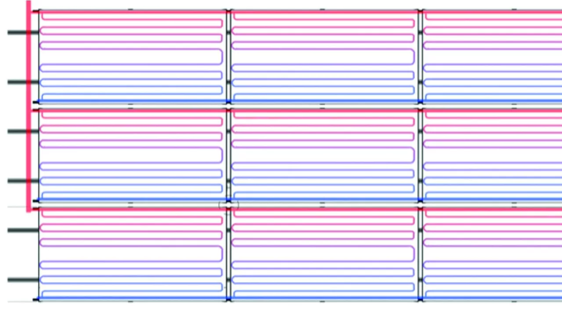Select blue return header of top-left panel
Screen dimensions: 562x316
[132, 101]
